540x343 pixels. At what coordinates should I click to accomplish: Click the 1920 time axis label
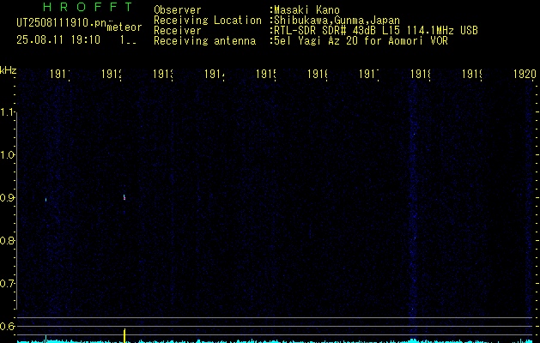click(x=525, y=74)
